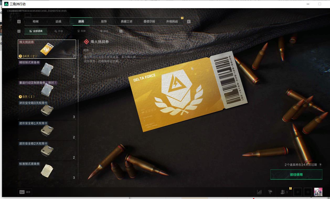330x199 pixels.
Task: Click the 烽火挑战券 description paragraph
Action: click(110, 59)
